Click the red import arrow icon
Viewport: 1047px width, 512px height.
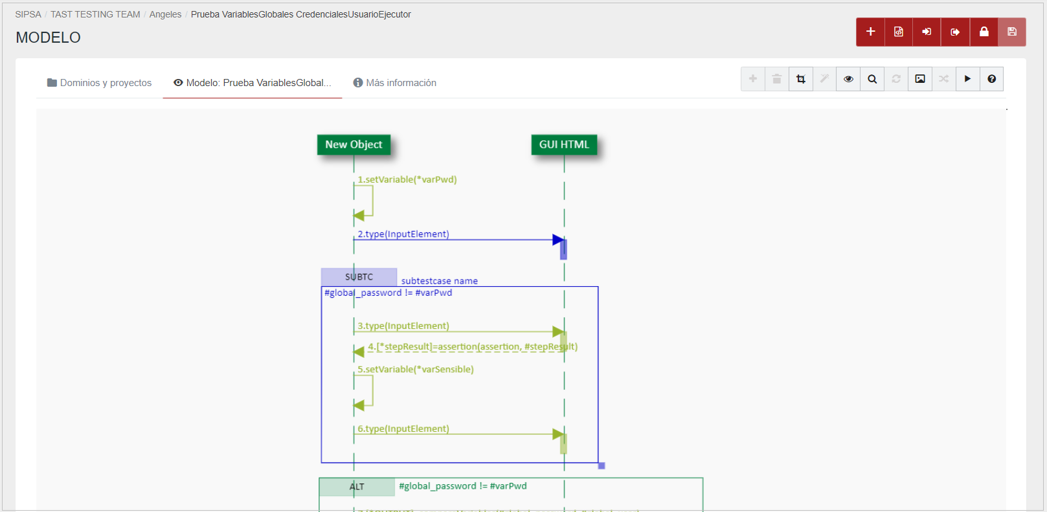[x=927, y=32]
